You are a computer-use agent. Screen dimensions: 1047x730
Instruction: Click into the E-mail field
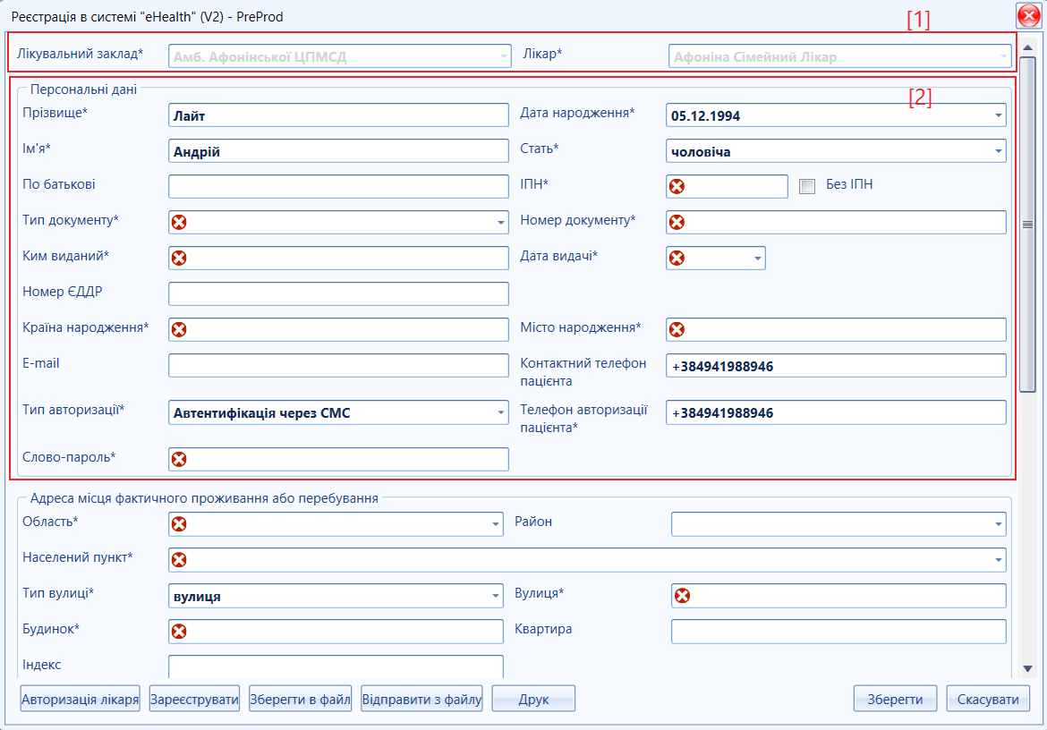[x=338, y=366]
